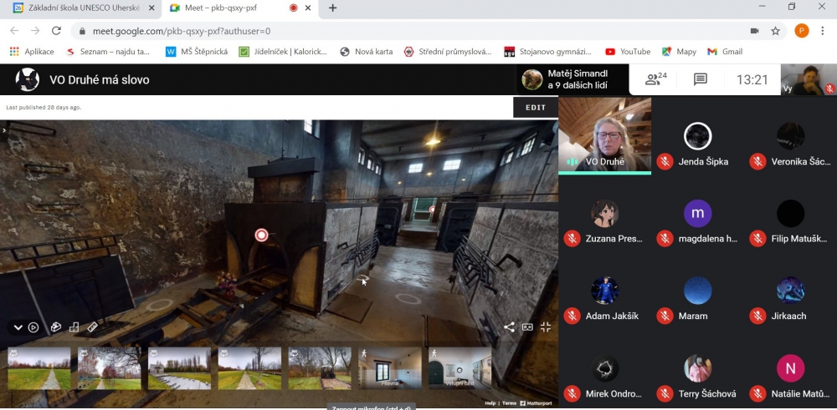Open the Vstupní část thumbnail

click(x=460, y=368)
